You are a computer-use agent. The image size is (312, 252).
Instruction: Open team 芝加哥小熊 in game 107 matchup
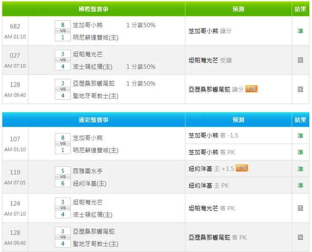(x=88, y=138)
